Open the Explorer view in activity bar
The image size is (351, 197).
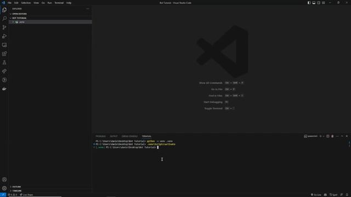point(4,10)
